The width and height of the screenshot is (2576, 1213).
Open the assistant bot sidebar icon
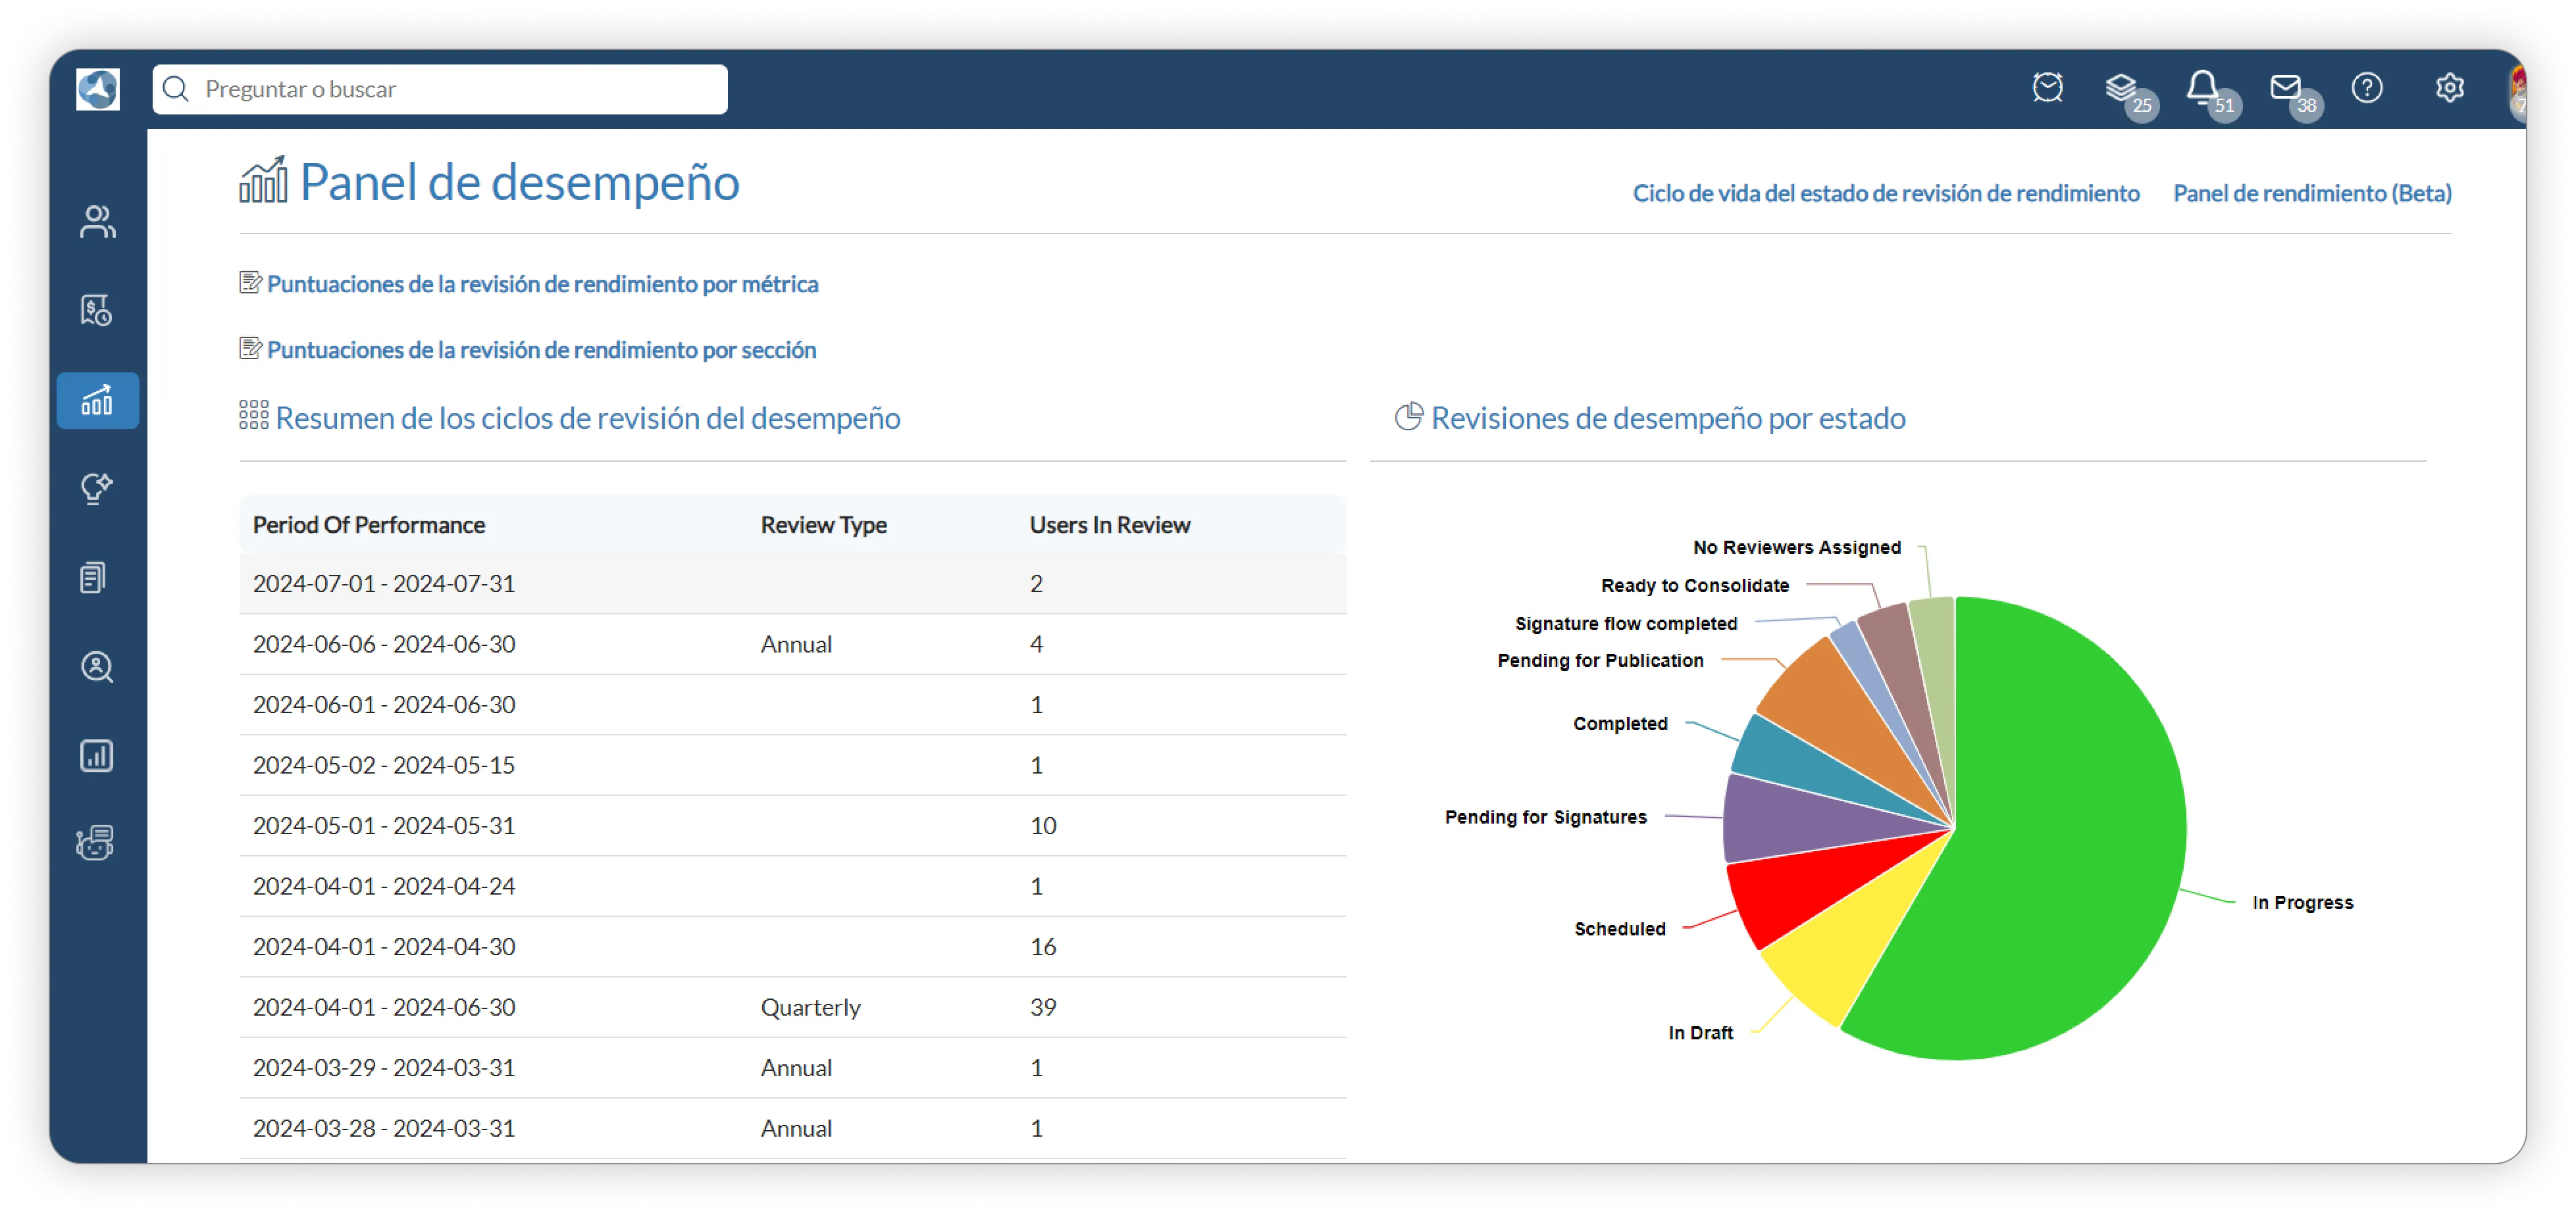tap(95, 843)
